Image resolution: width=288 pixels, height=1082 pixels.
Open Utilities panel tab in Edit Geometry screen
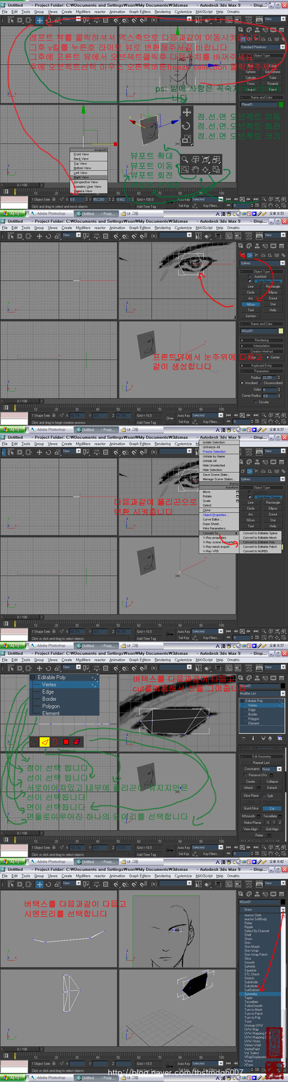coord(281,678)
